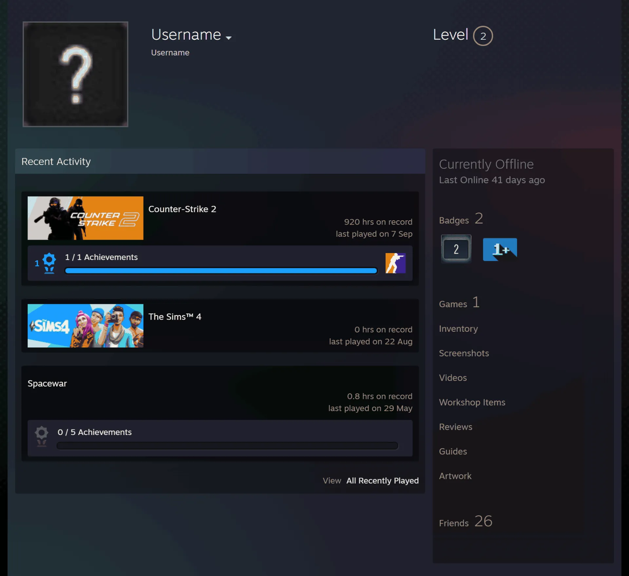
Task: Open the 1 / 1 Achievements text
Action: [x=101, y=257]
